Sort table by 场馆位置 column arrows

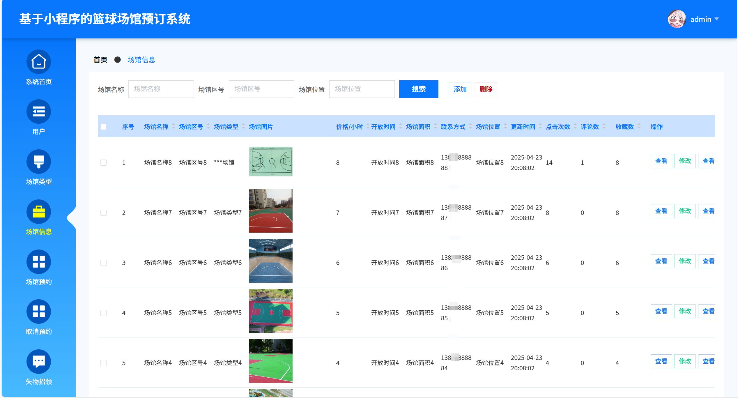click(x=505, y=126)
